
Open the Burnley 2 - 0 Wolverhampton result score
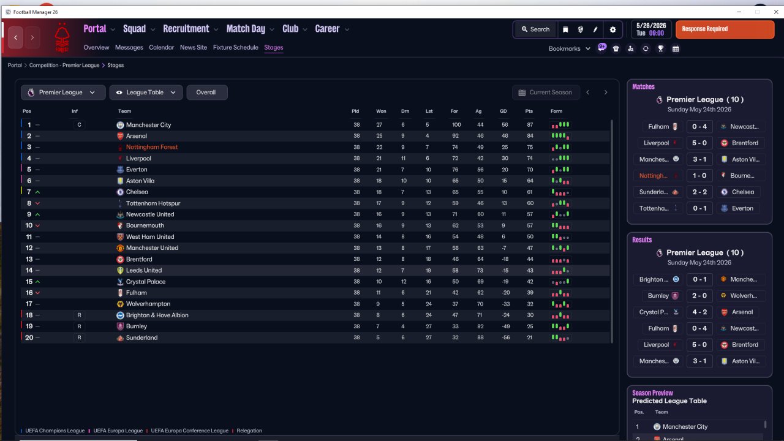699,296
